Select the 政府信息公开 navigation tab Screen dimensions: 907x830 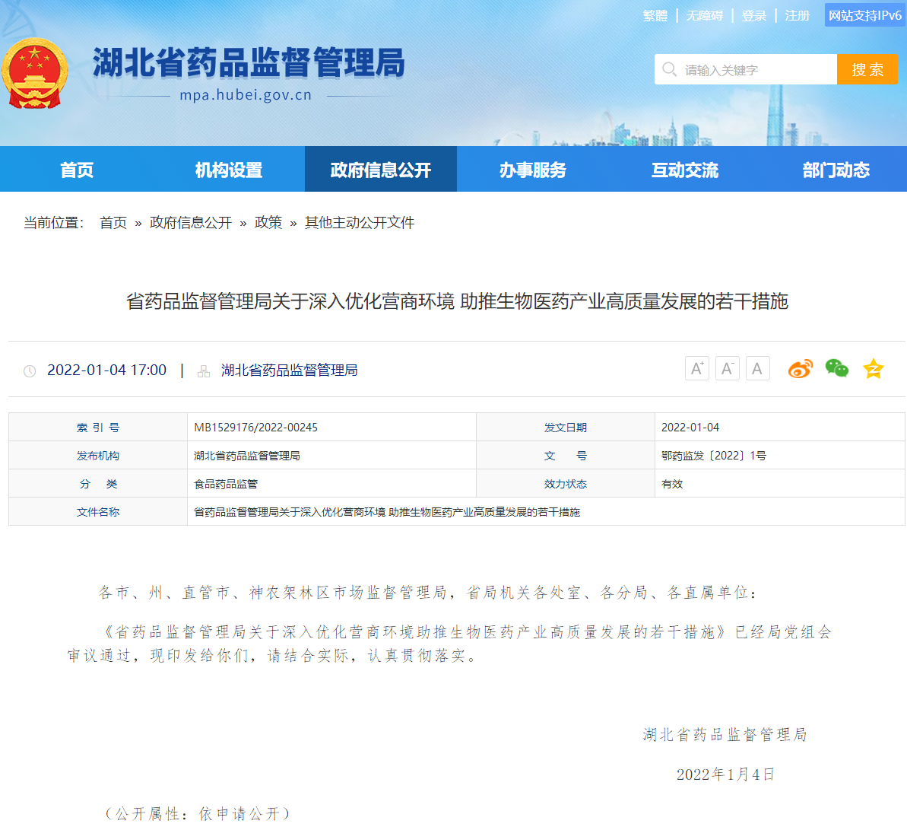click(381, 170)
